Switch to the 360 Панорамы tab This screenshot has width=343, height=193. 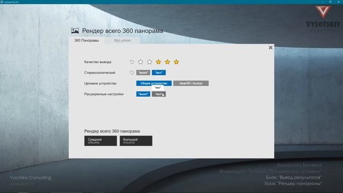pos(87,41)
